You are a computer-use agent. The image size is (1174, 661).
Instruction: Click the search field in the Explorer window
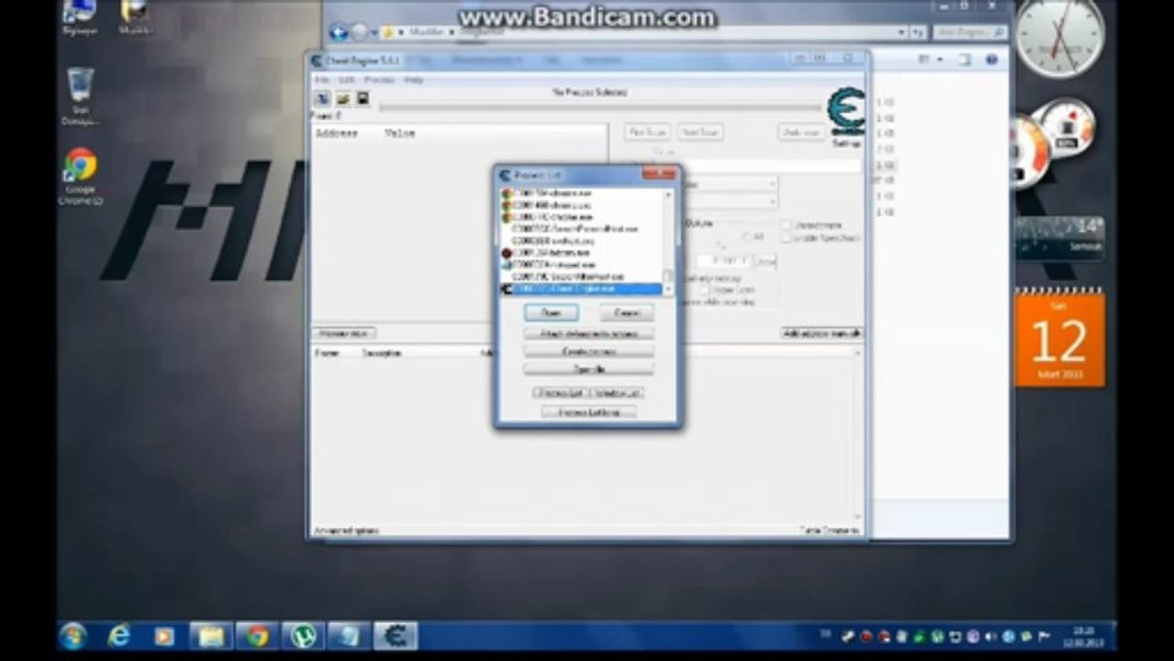tap(969, 32)
